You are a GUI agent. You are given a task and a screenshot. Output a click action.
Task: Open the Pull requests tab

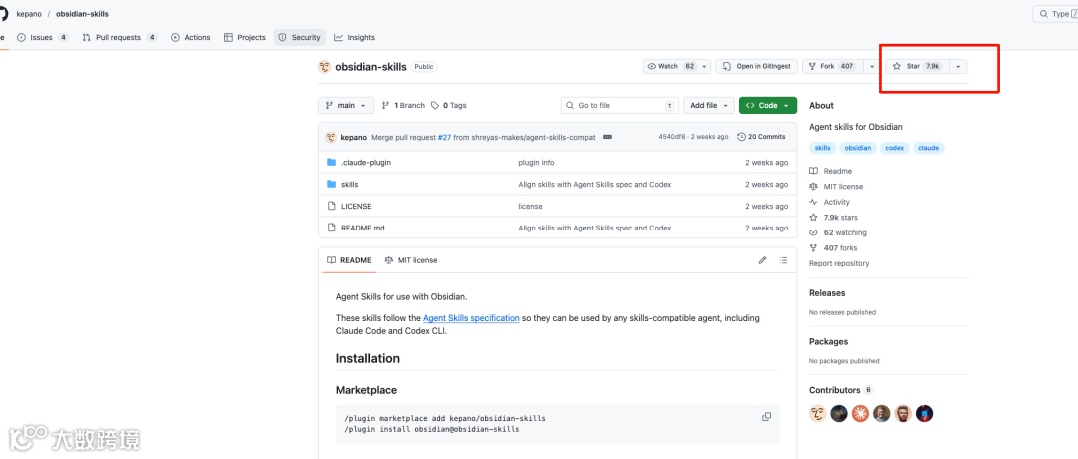click(119, 37)
